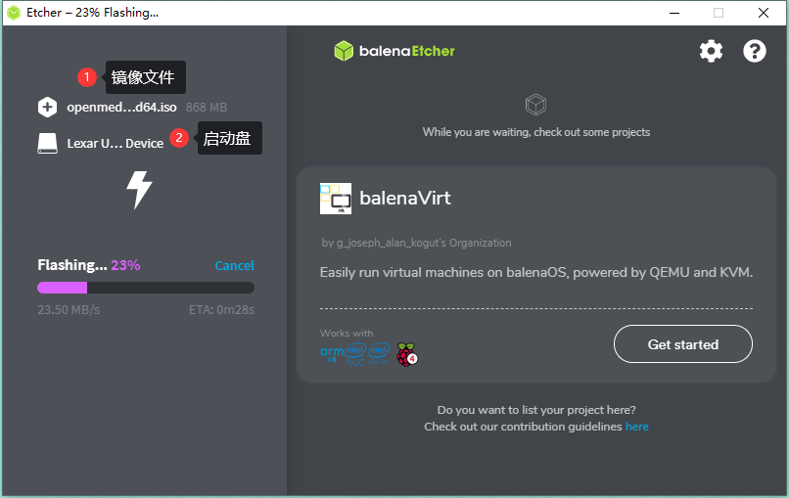Click the balenaEtcher logo
This screenshot has width=789, height=498.
click(x=394, y=51)
